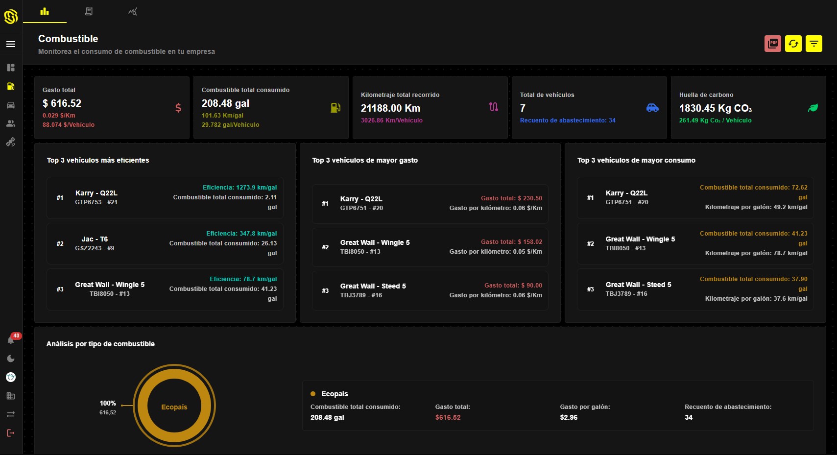The height and width of the screenshot is (455, 837).
Task: Toggle the transfers arrows icon in sidebar
Action: 10,414
